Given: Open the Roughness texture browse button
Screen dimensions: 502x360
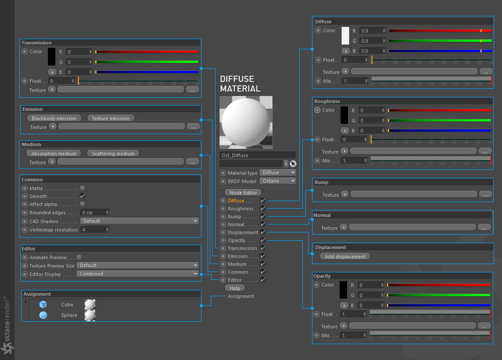Looking at the screenshot, I should pyautogui.click(x=485, y=151).
